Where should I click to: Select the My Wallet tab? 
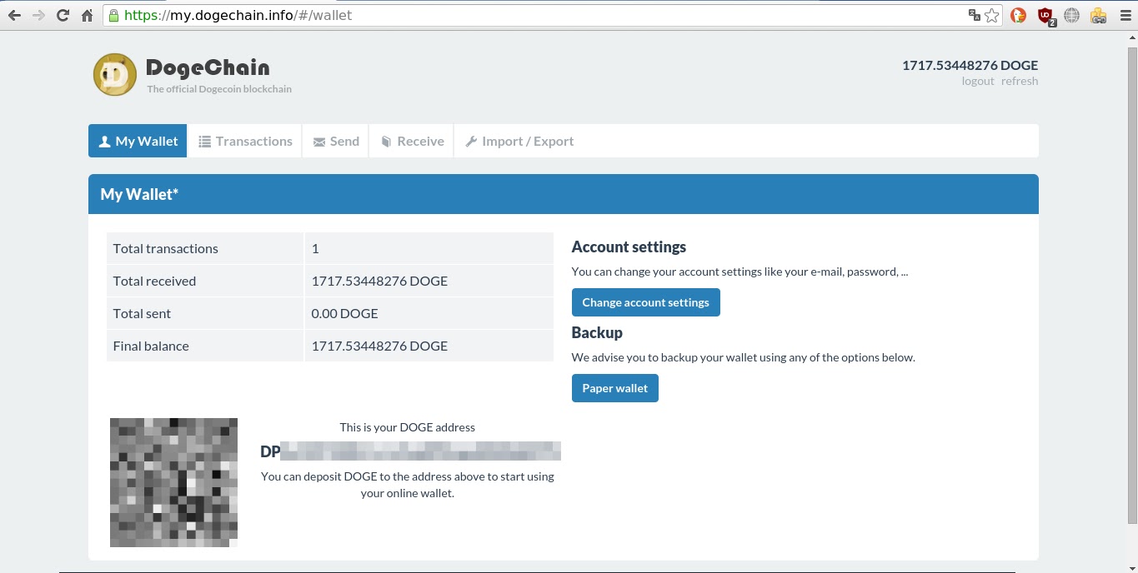click(138, 141)
